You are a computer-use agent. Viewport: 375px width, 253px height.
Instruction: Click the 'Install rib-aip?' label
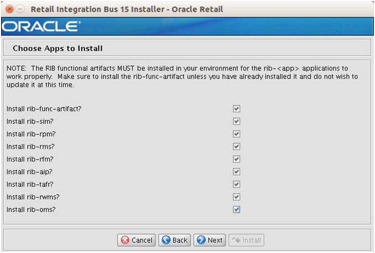point(29,172)
